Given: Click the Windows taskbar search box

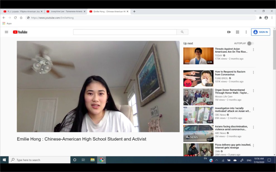Looking at the screenshot, I should point(39,160).
